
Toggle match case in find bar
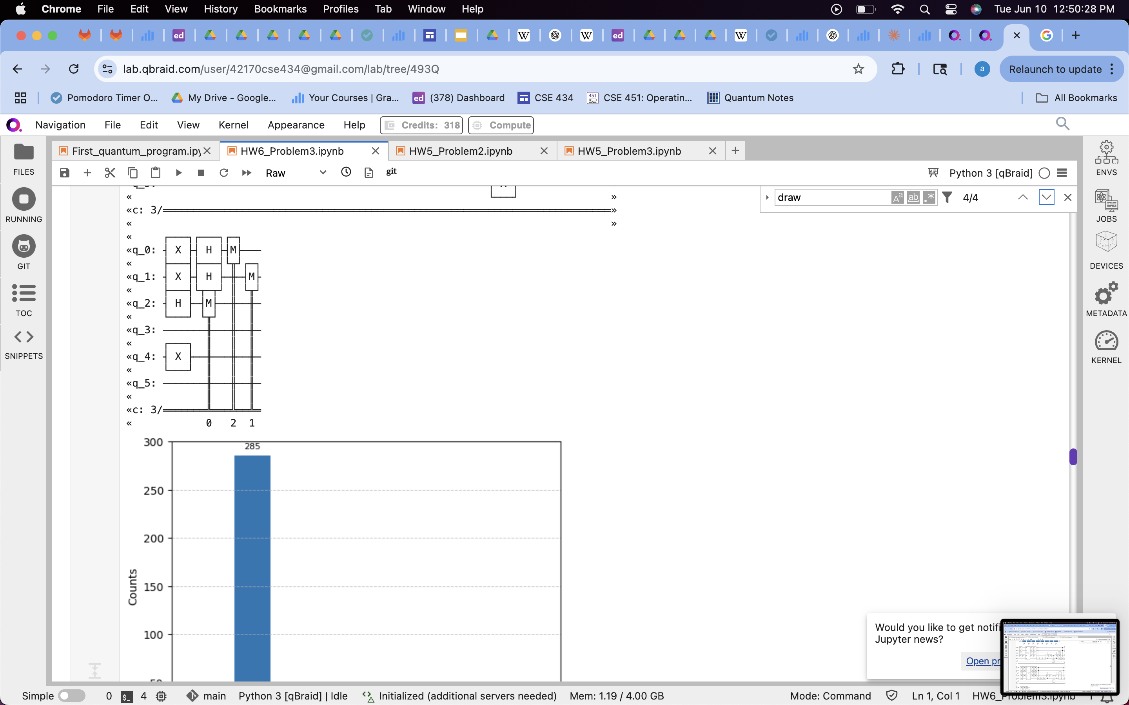[x=897, y=198]
